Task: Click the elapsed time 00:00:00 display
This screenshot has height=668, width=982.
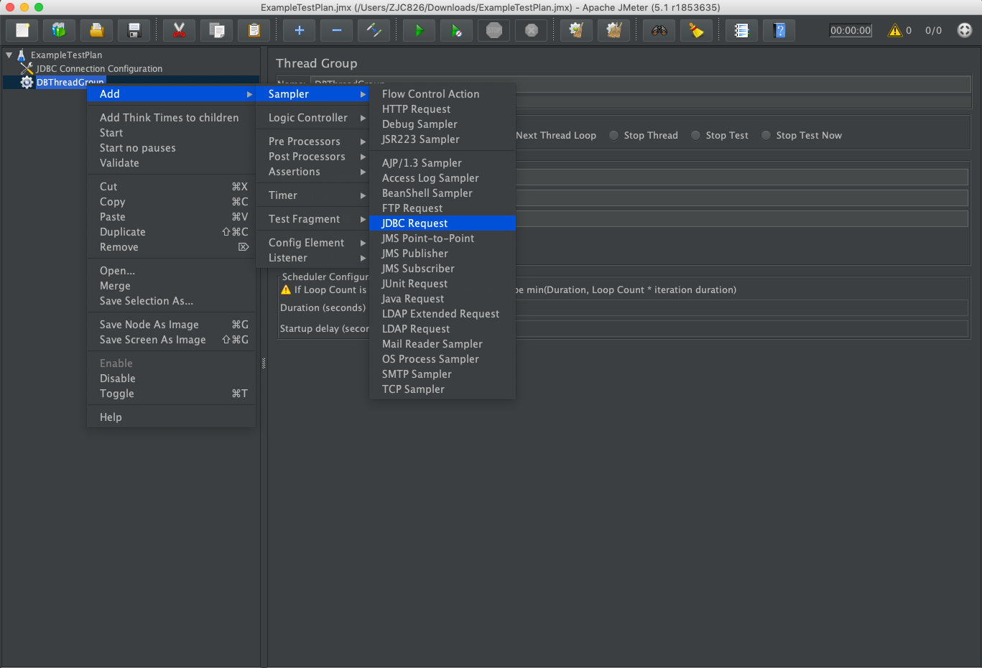Action: point(851,30)
